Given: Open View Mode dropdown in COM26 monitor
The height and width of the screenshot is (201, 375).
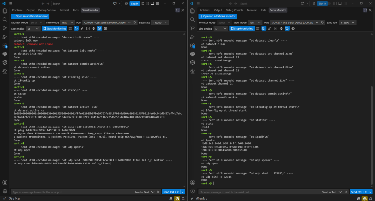Looking at the screenshot, I should click(x=67, y=22).
